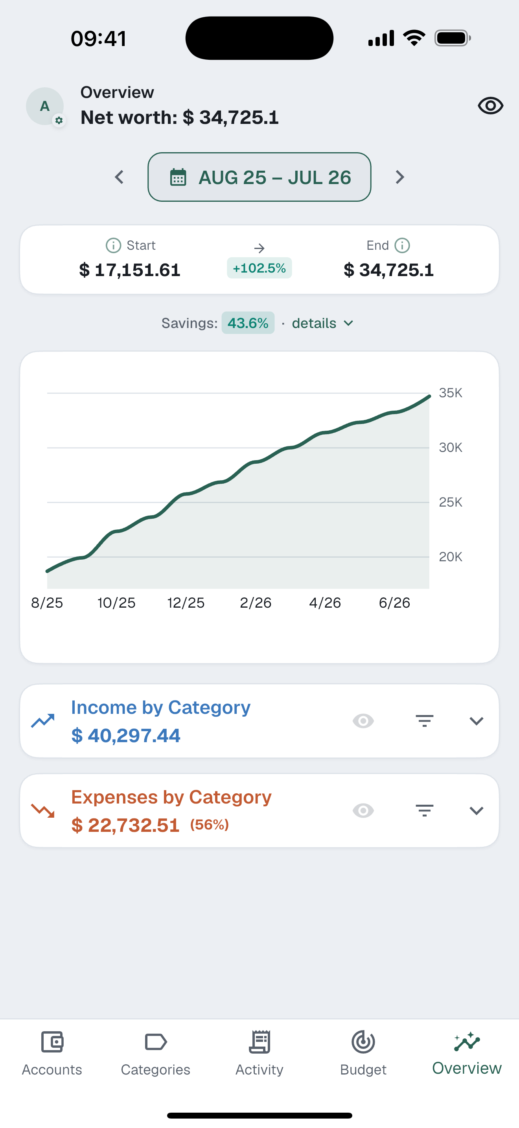Switch to the Categories tab

click(x=155, y=1053)
